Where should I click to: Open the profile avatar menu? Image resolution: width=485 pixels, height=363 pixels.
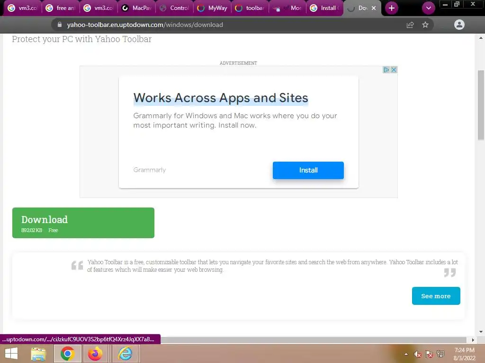point(459,25)
